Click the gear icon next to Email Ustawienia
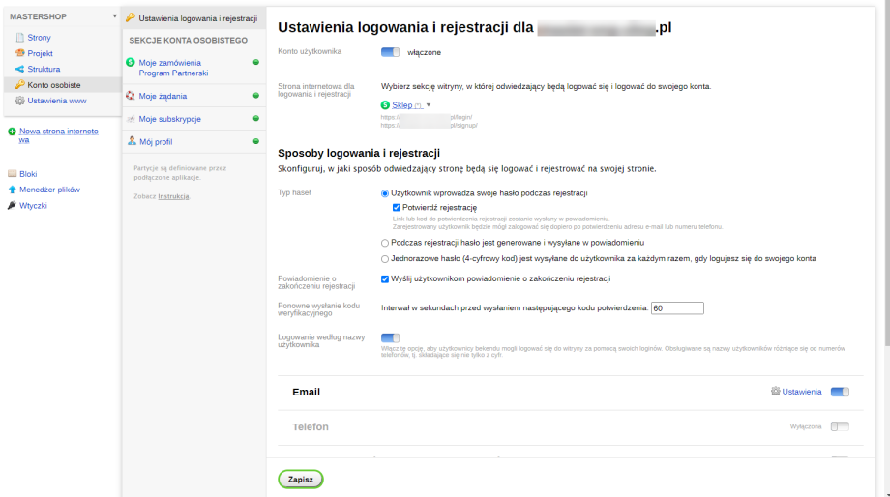Viewport: 890px width, 497px height. pos(775,392)
